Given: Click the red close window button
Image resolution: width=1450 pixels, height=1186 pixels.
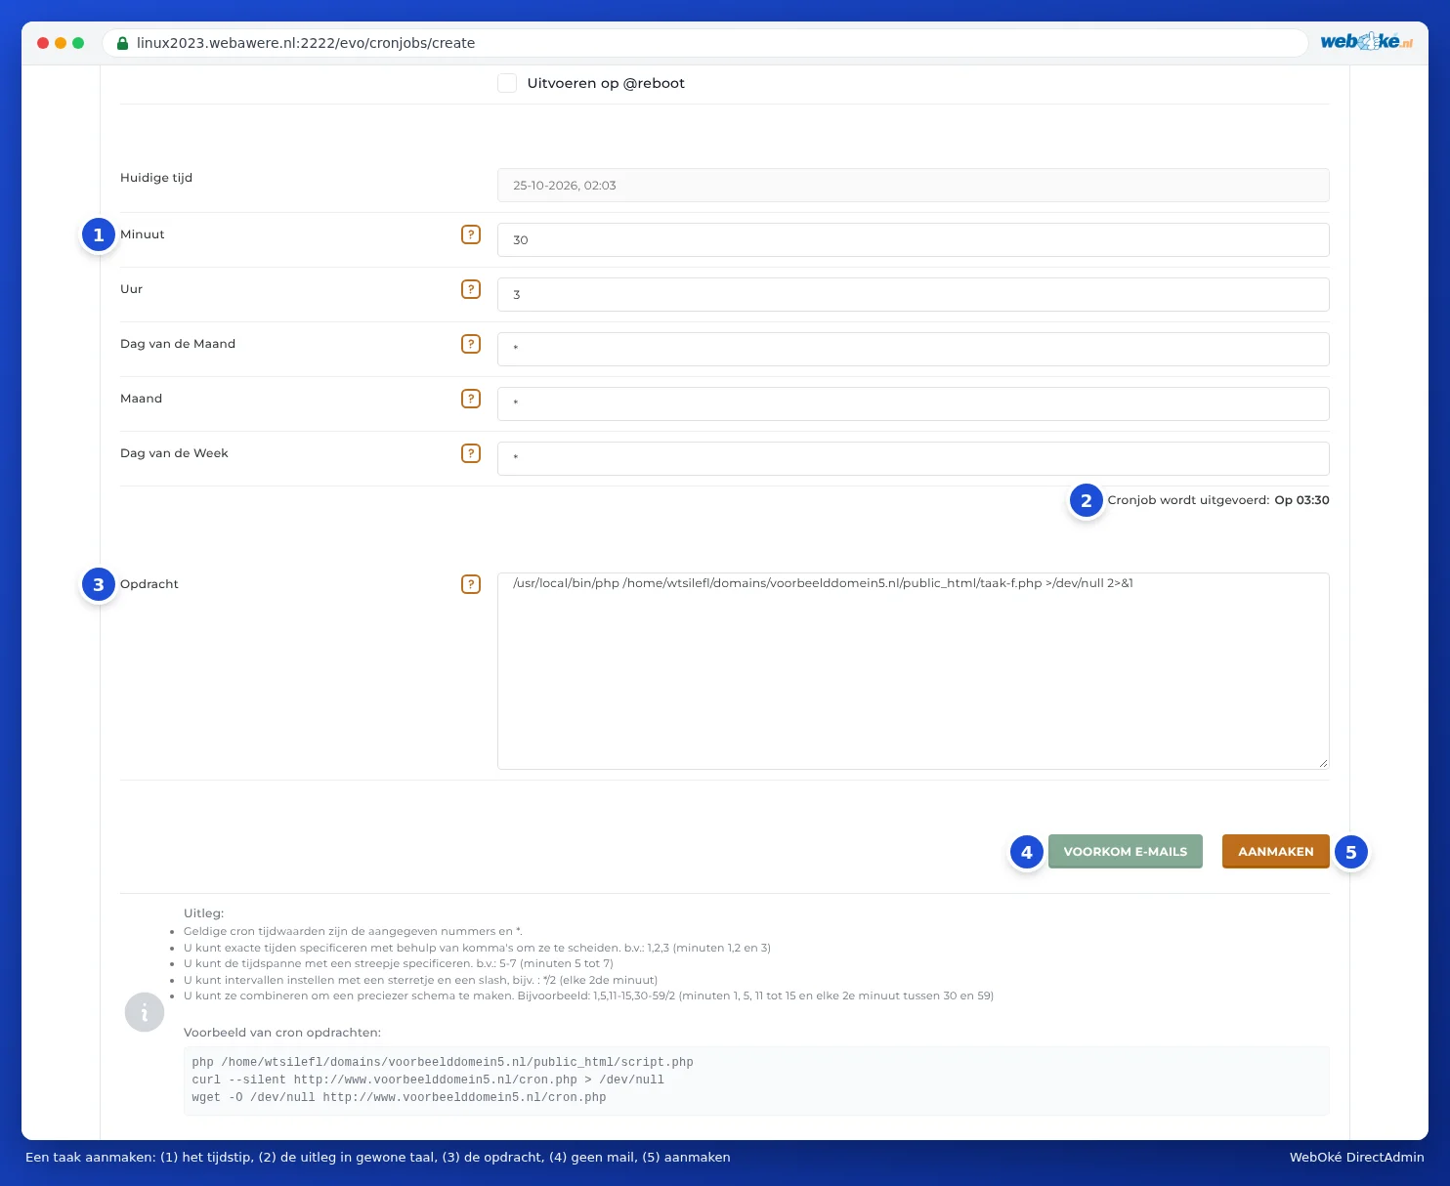Looking at the screenshot, I should pos(43,43).
